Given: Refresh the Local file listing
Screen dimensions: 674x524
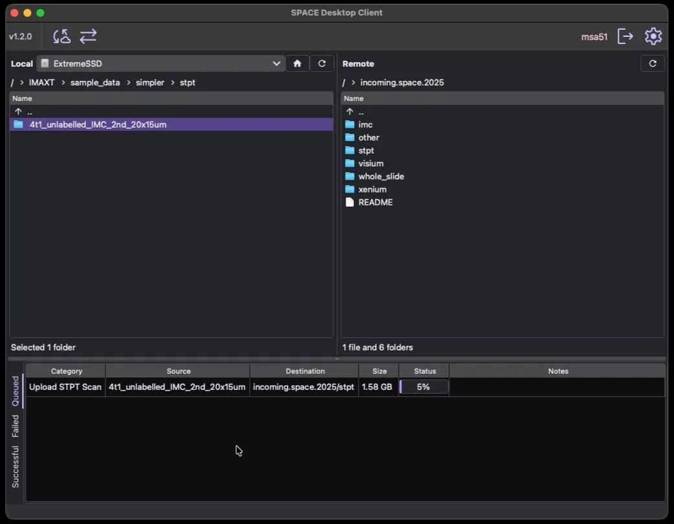Looking at the screenshot, I should coord(322,63).
